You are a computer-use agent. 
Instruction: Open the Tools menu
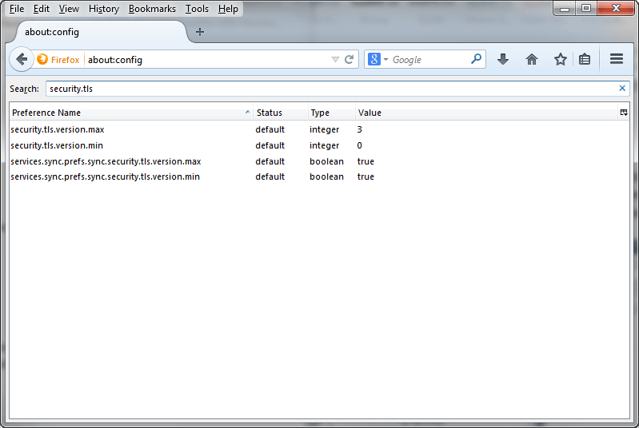(x=197, y=9)
